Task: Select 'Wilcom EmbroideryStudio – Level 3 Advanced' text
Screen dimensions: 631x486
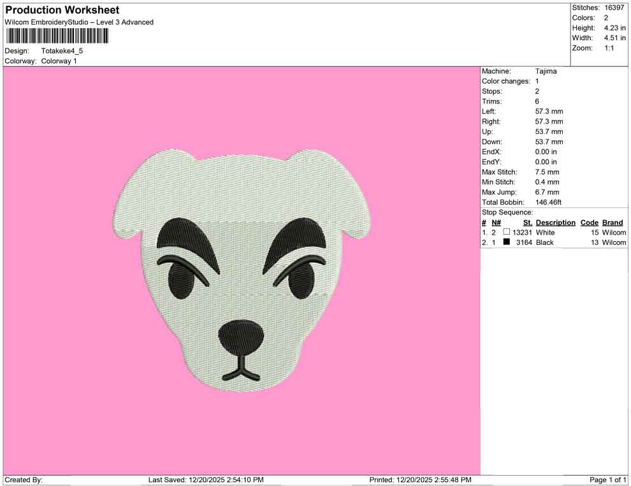Action: point(79,22)
